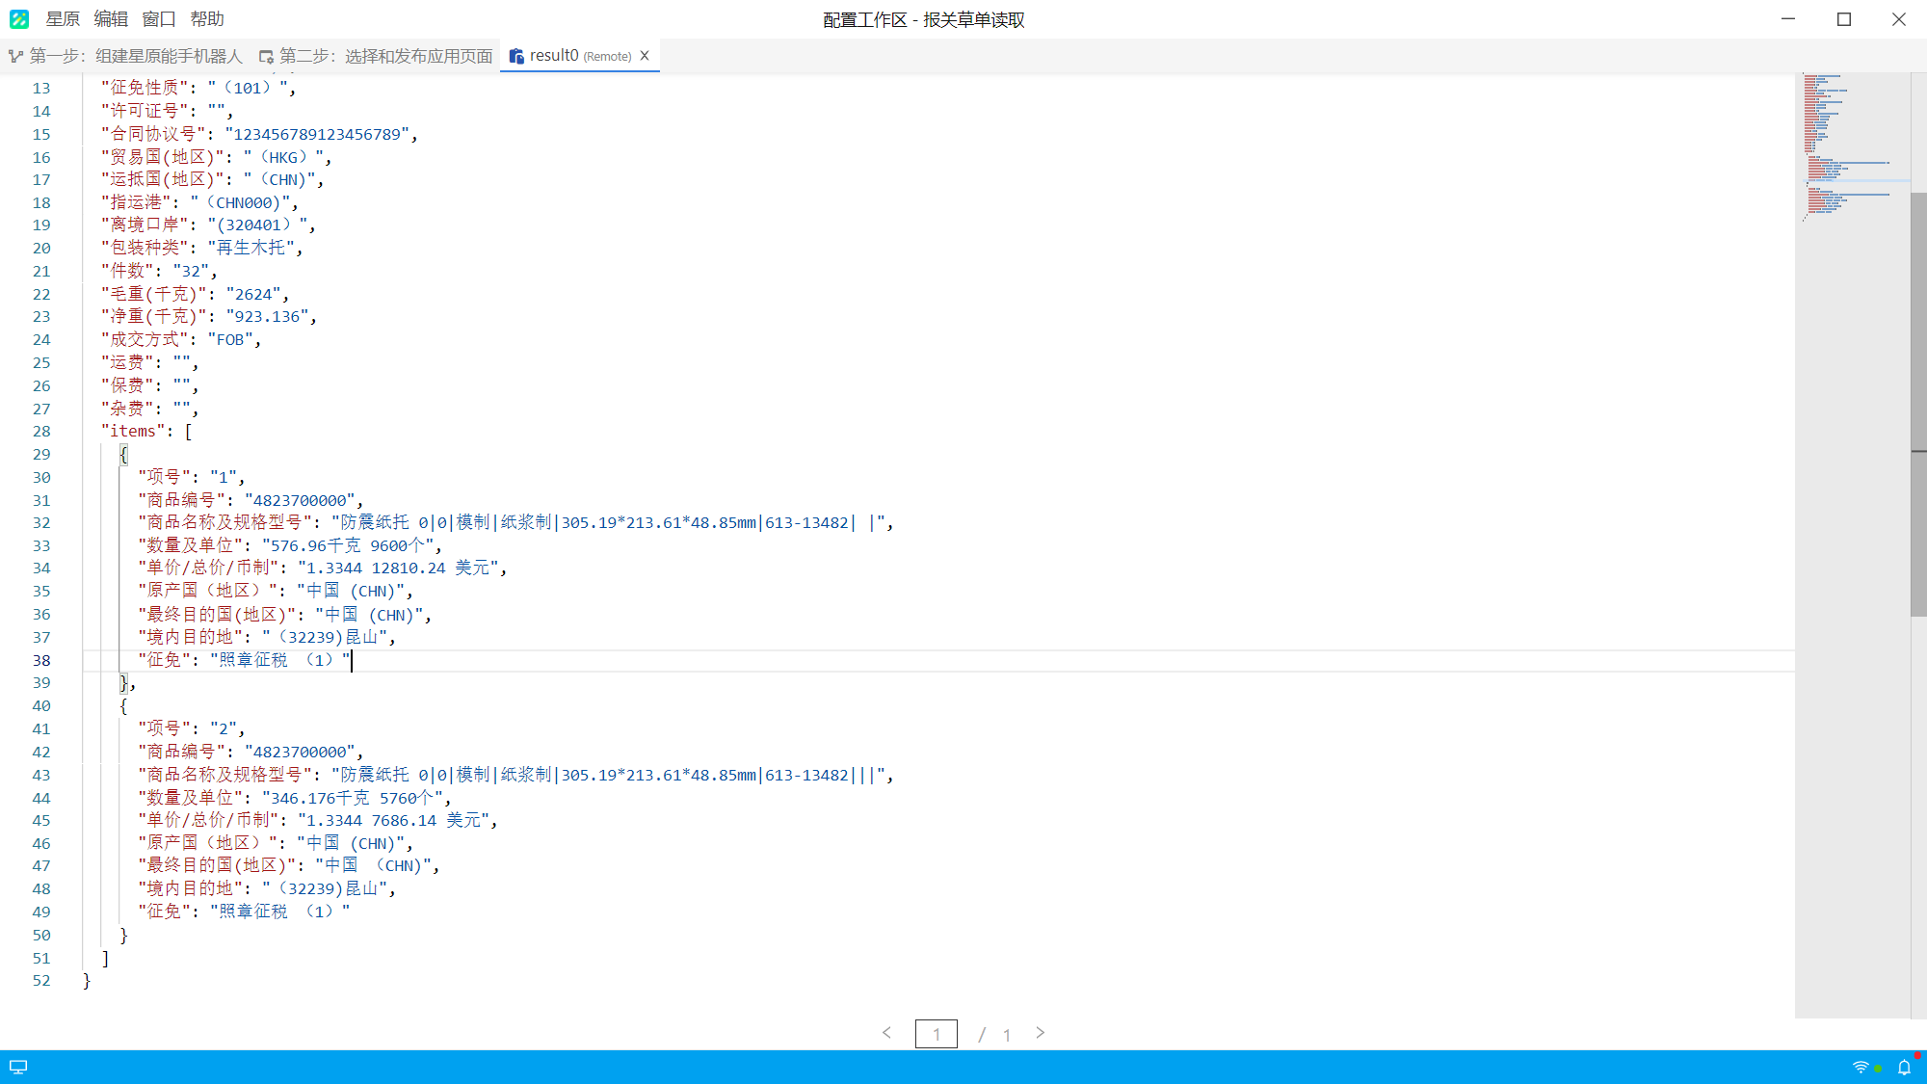1927x1084 pixels.
Task: Click the green app logo icon
Action: tap(18, 19)
